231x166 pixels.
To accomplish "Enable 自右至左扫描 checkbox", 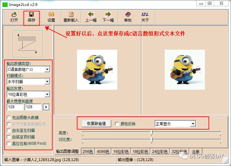I will (x=9, y=131).
